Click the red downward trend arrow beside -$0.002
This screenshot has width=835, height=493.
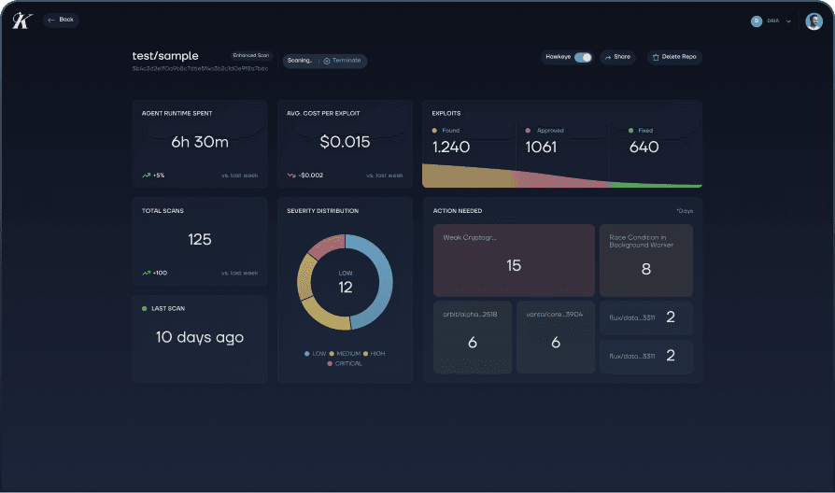(x=291, y=176)
